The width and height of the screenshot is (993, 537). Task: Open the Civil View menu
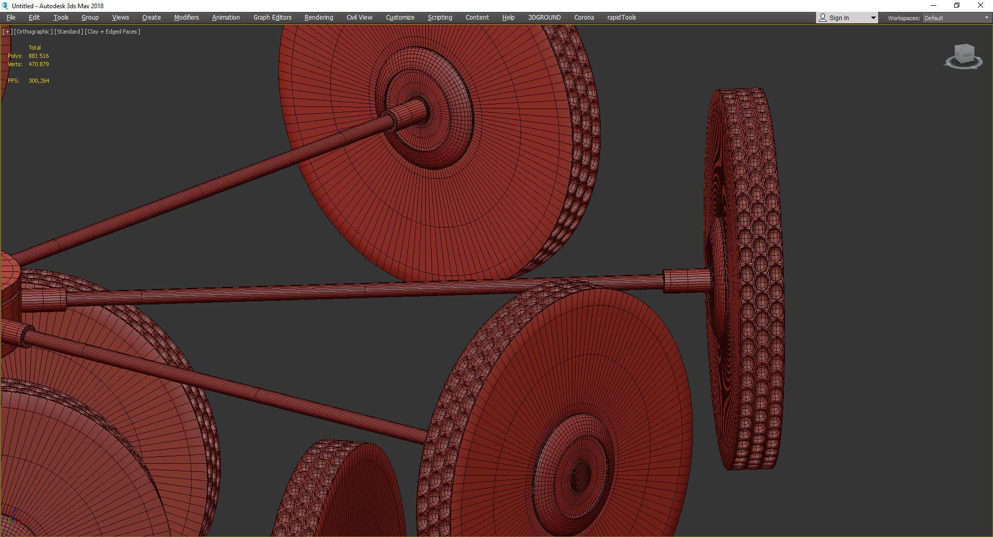pos(360,18)
